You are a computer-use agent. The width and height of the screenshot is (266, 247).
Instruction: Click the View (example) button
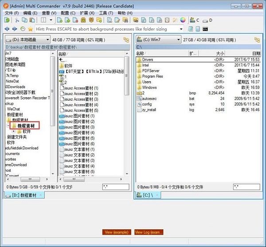pyautogui.click(x=116, y=232)
